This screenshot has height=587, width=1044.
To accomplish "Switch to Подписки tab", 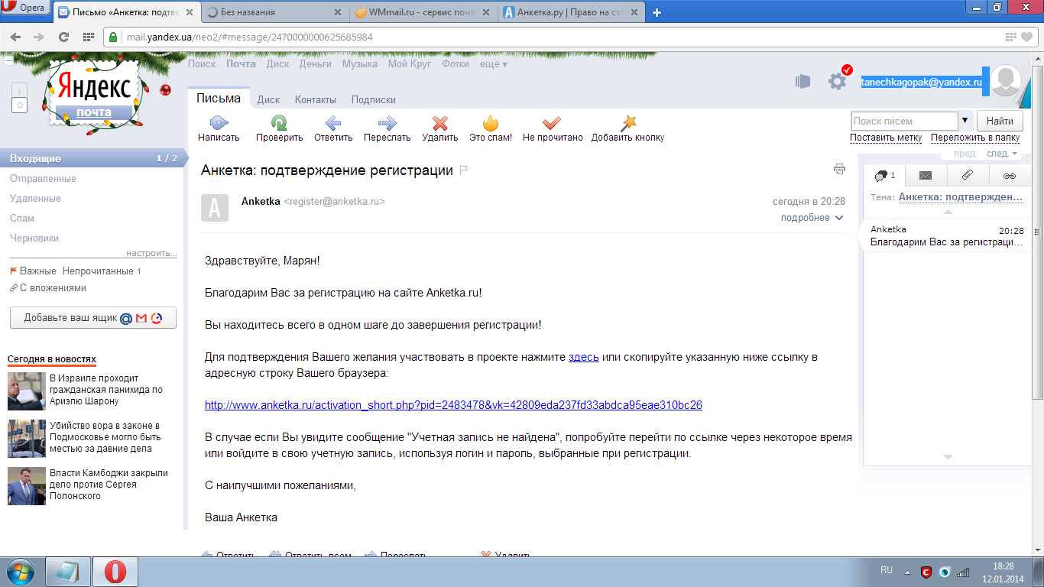I will pyautogui.click(x=374, y=99).
